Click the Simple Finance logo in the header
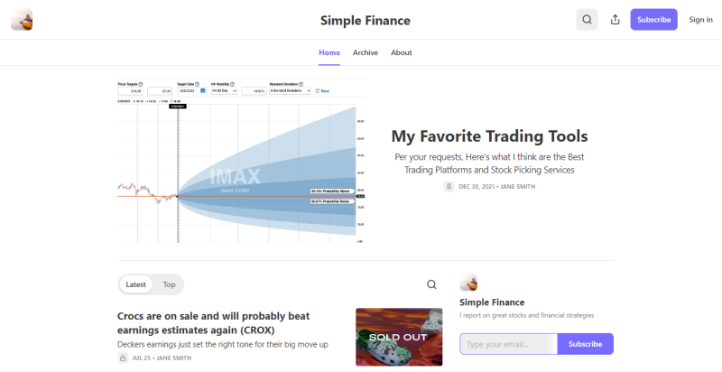Viewport: 722px width, 372px height. click(22, 20)
